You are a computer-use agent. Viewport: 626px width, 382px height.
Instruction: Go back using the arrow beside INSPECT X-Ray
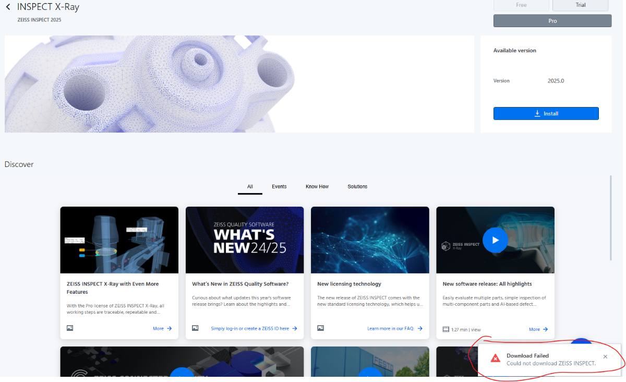[8, 7]
